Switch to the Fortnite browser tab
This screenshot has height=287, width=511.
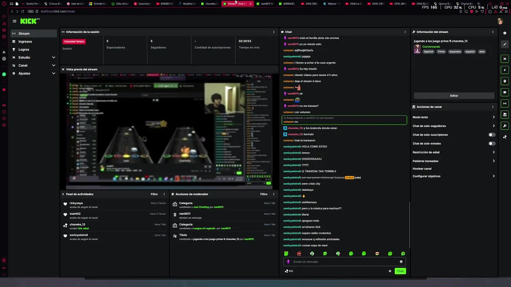click(98, 4)
